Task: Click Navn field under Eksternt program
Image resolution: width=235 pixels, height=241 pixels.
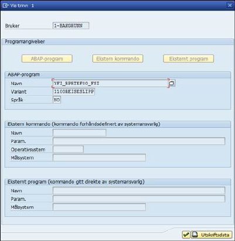Action: point(139,191)
